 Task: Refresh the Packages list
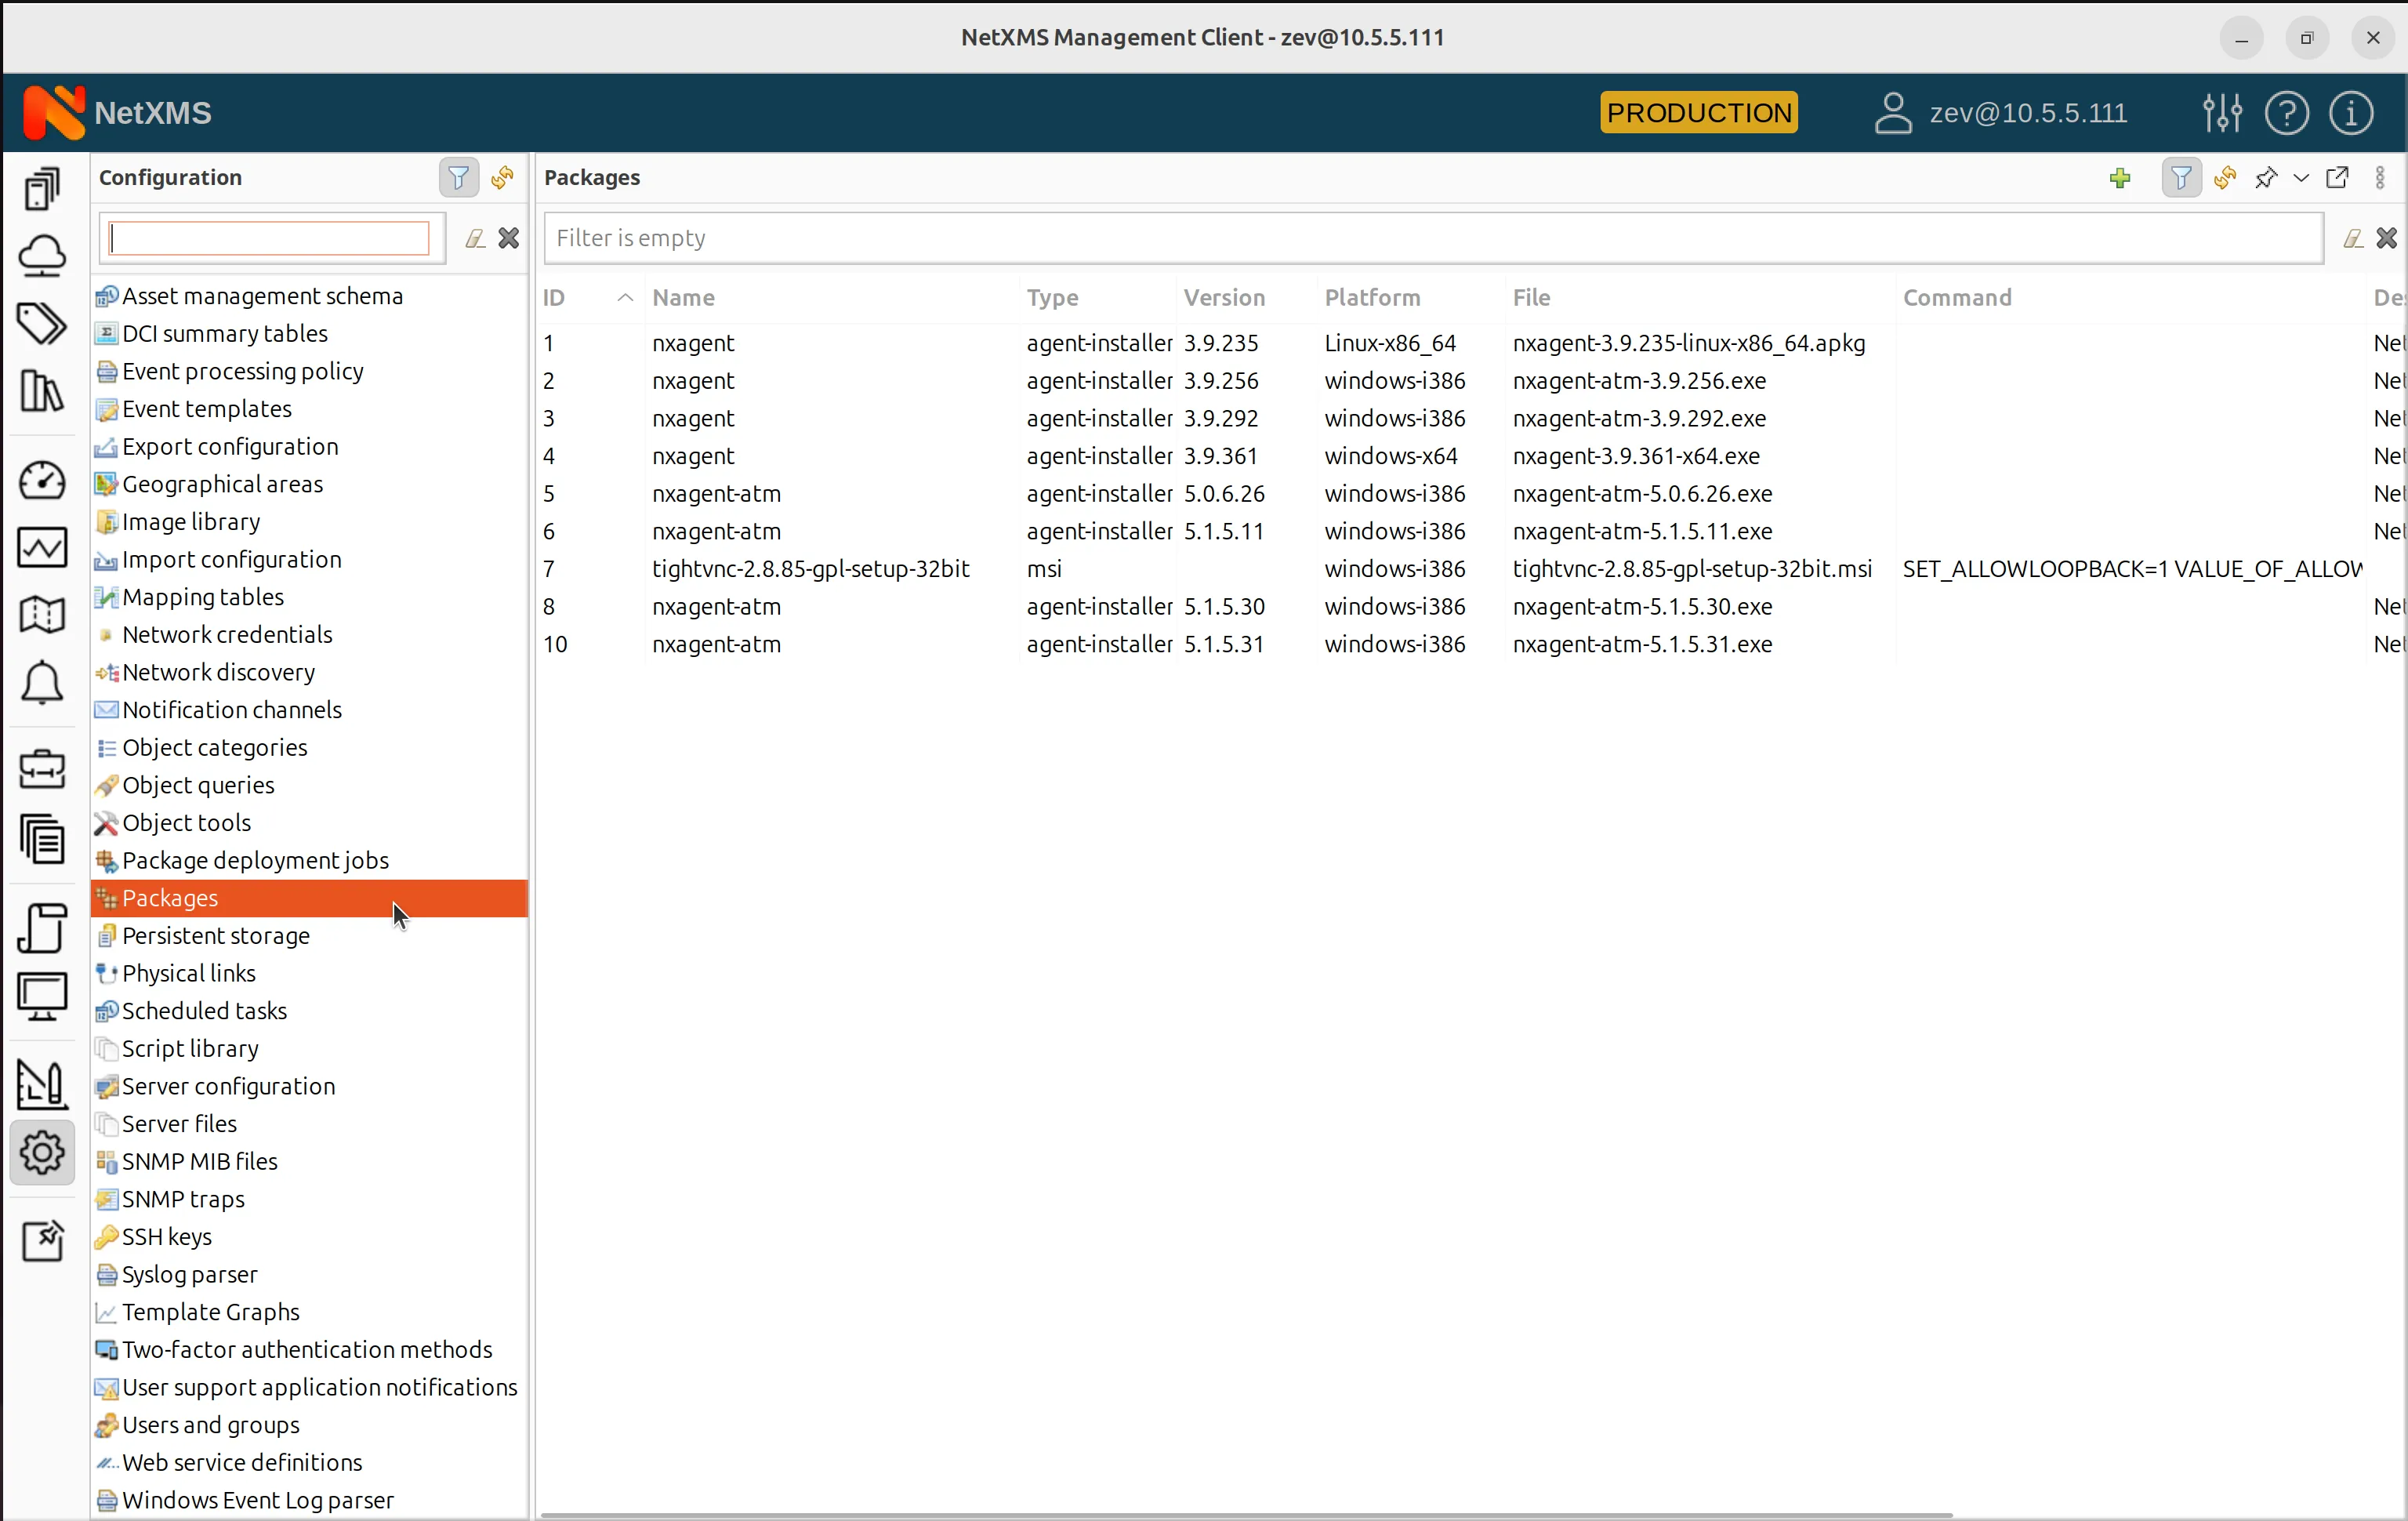point(2224,178)
